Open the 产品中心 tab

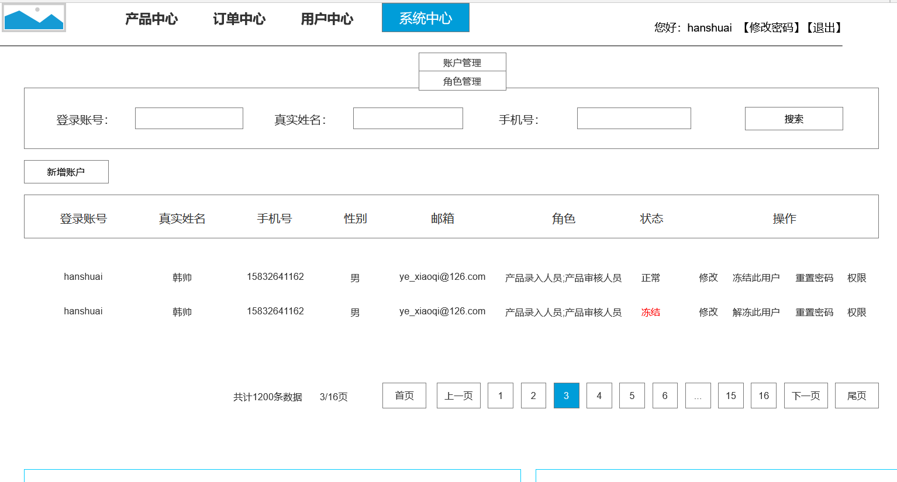[151, 19]
